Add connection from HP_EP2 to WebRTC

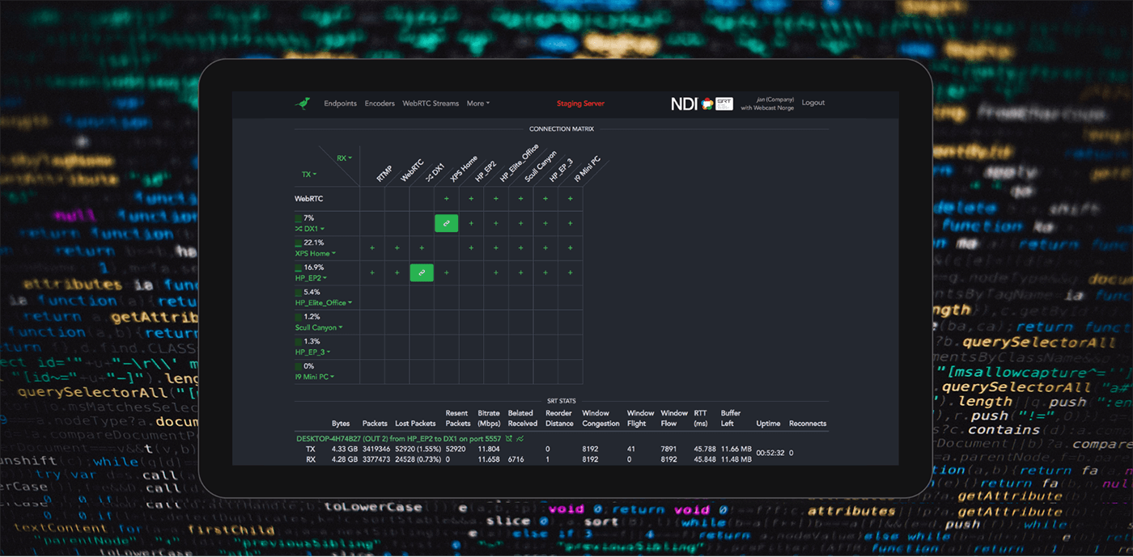coord(397,272)
